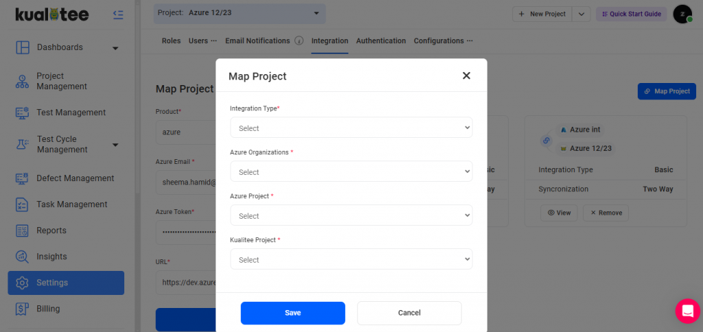Open the Azure Project dropdown
This screenshot has height=332, width=703.
(x=351, y=215)
